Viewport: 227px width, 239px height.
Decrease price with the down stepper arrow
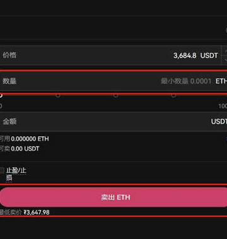(224, 60)
